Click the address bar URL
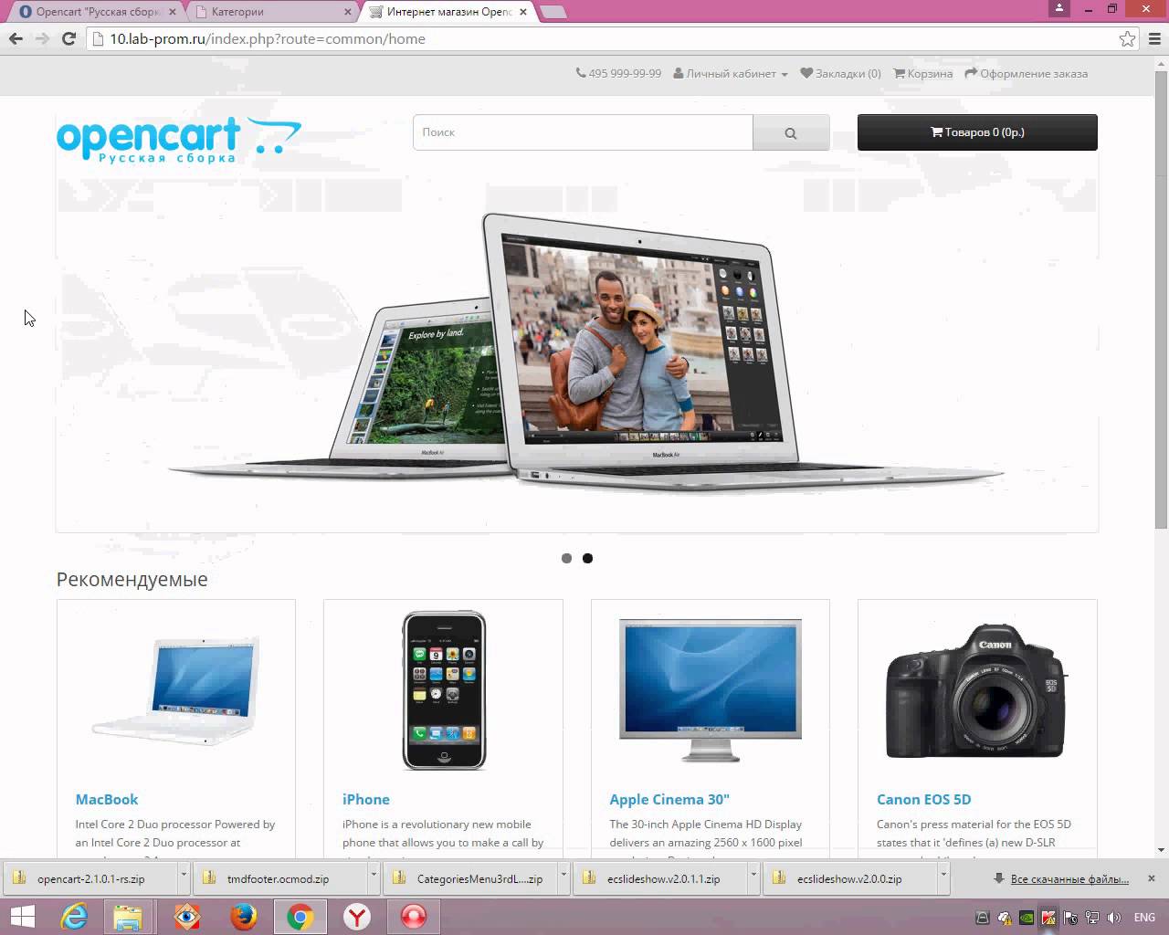 click(x=268, y=38)
